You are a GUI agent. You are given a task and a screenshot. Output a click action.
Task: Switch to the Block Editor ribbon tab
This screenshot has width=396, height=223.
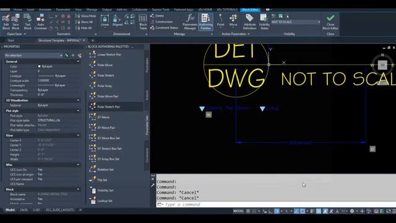250,10
